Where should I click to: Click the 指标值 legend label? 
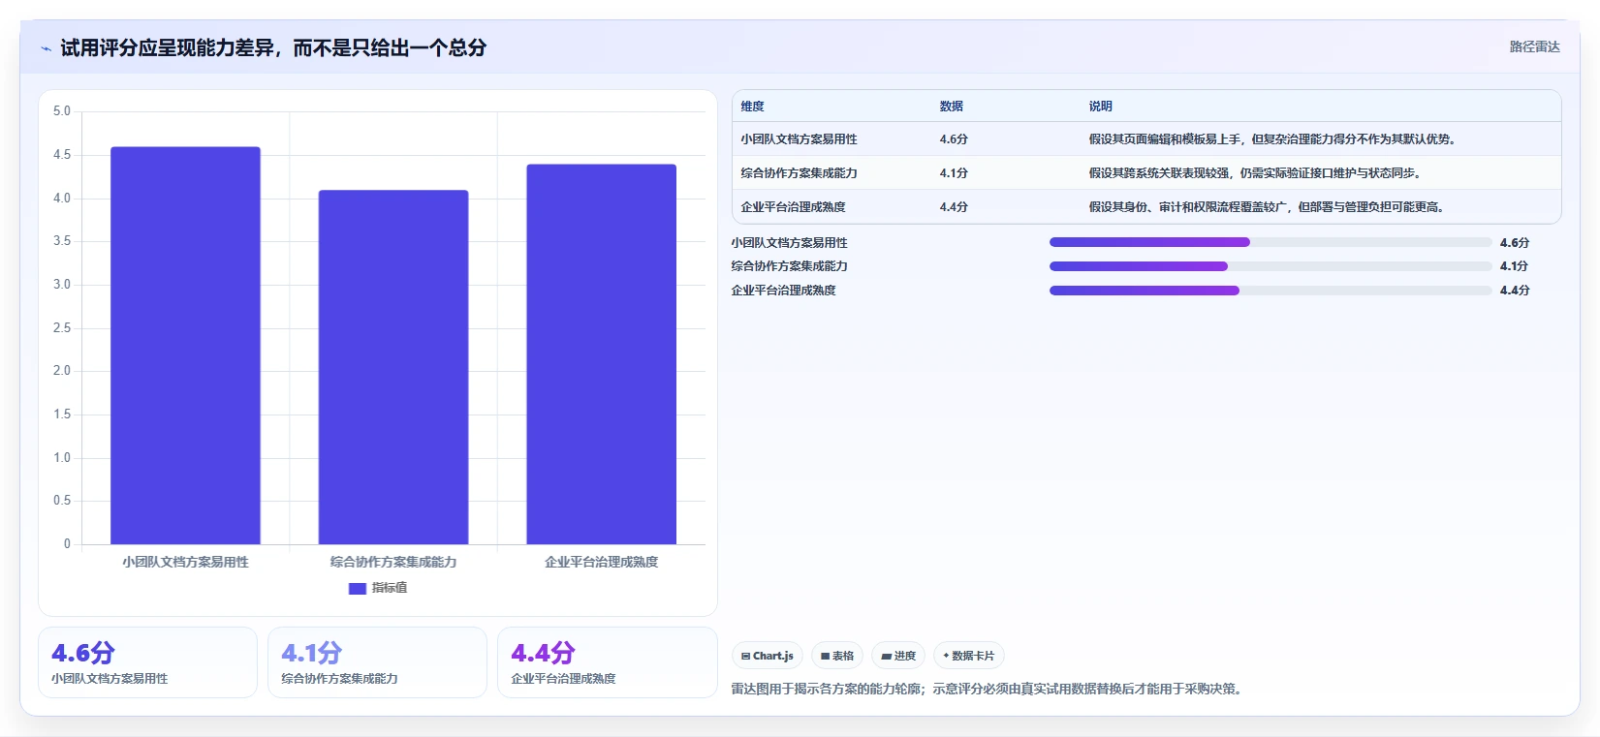pyautogui.click(x=390, y=588)
